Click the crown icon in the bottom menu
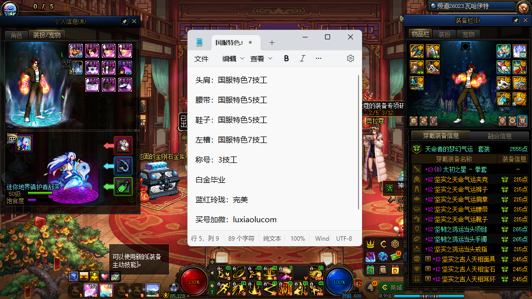Viewport: 532px width, 299px height. click(x=370, y=244)
